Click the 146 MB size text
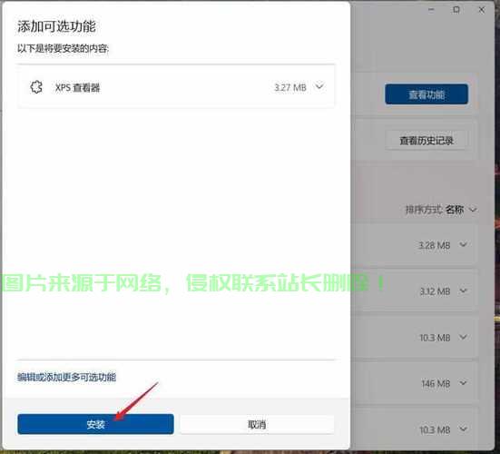Image resolution: width=500 pixels, height=454 pixels. click(x=436, y=383)
